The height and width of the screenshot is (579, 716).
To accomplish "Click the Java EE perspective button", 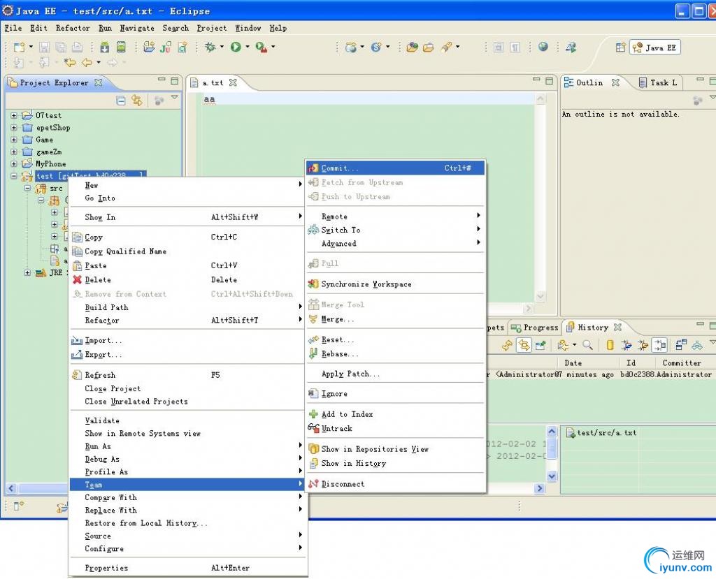I will coord(654,47).
